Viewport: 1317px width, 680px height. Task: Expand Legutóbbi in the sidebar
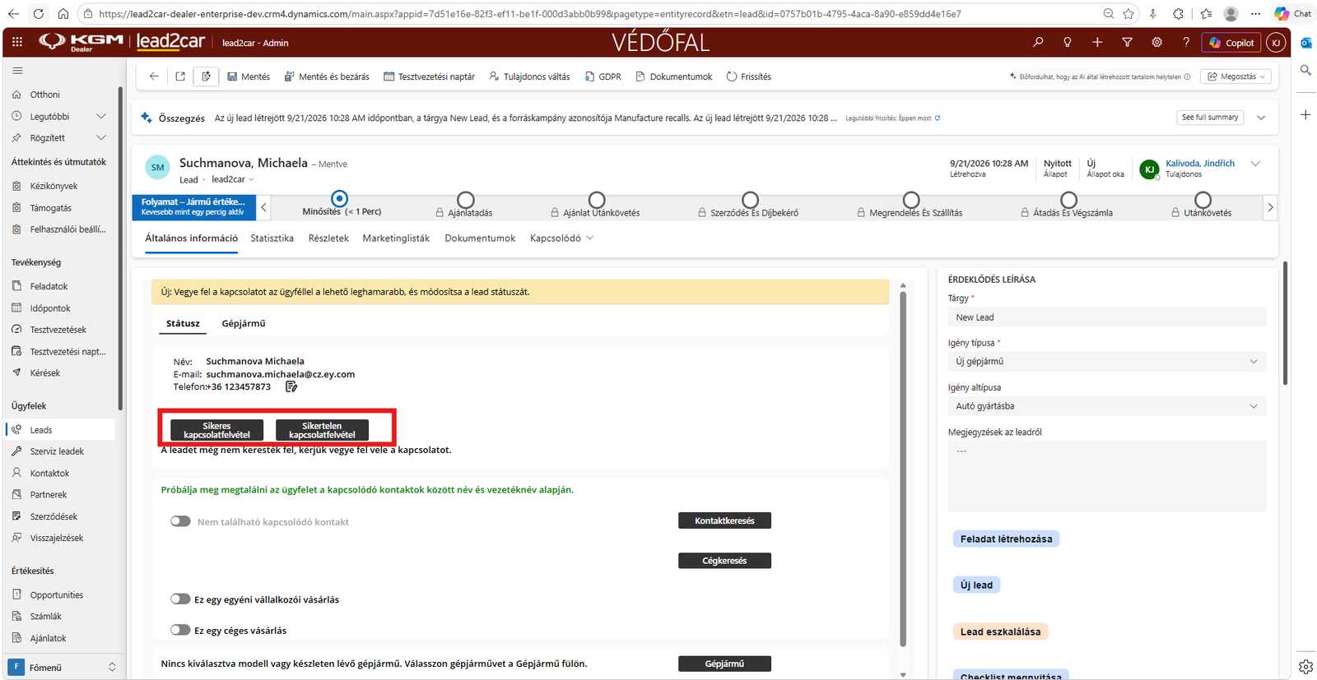[x=101, y=116]
